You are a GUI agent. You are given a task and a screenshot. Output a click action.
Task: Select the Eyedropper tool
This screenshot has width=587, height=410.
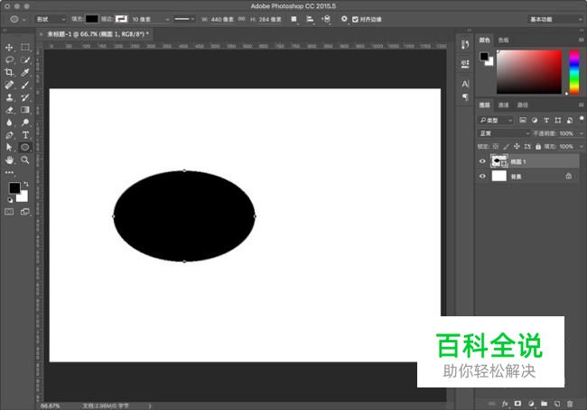(25, 72)
